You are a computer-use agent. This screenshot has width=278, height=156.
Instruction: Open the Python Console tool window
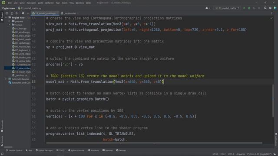(76, 150)
